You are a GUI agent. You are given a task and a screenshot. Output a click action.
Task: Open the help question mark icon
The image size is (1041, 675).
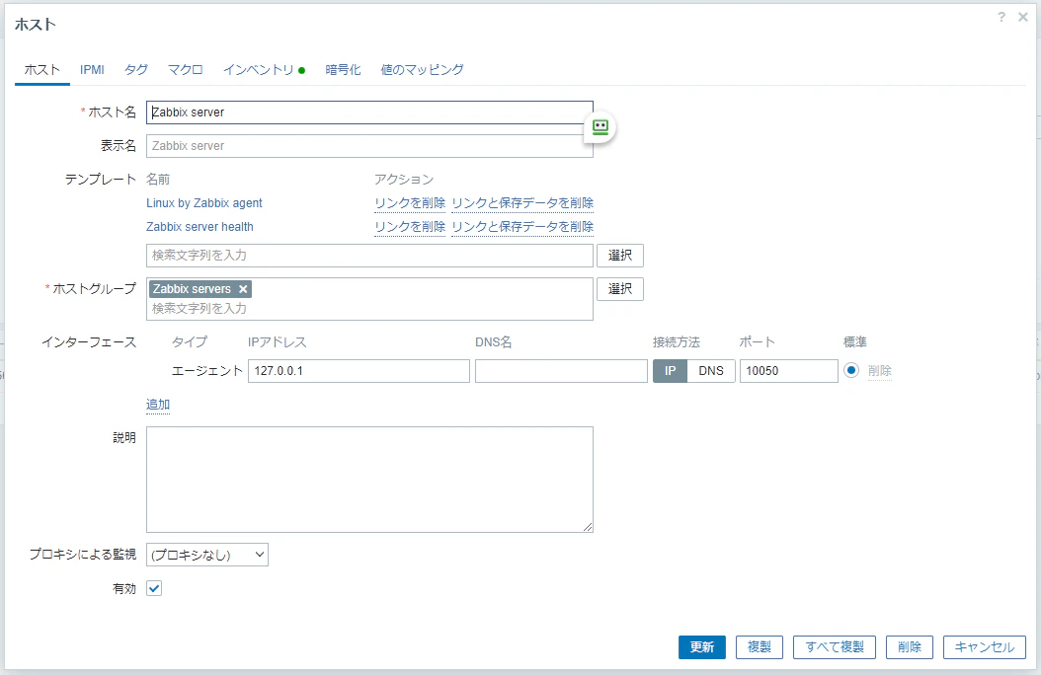1001,17
